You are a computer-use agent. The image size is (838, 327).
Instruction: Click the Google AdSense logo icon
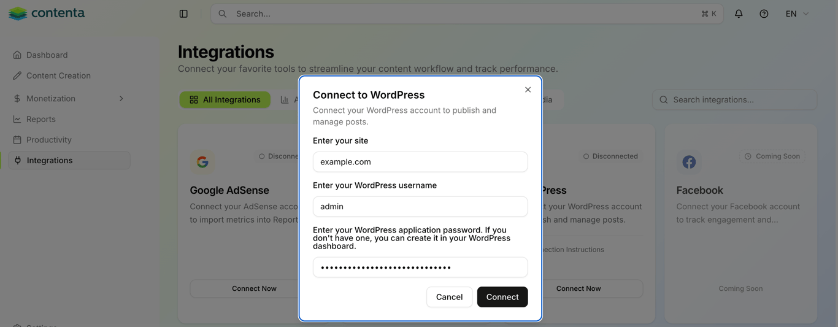tap(202, 162)
